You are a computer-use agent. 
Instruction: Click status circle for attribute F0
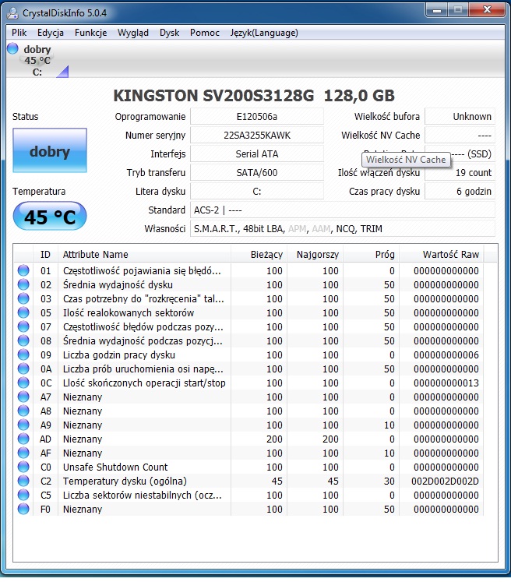(23, 510)
